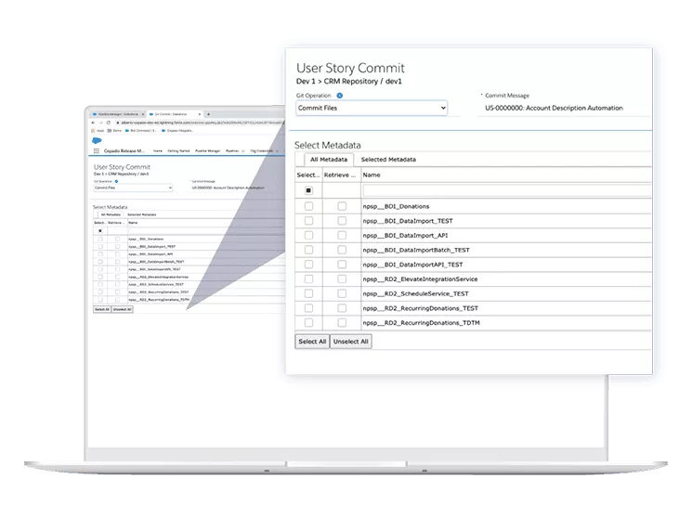Toggle the header select-all checkbox in the enlarged panel
Viewport: 692px width, 505px height.
point(308,190)
